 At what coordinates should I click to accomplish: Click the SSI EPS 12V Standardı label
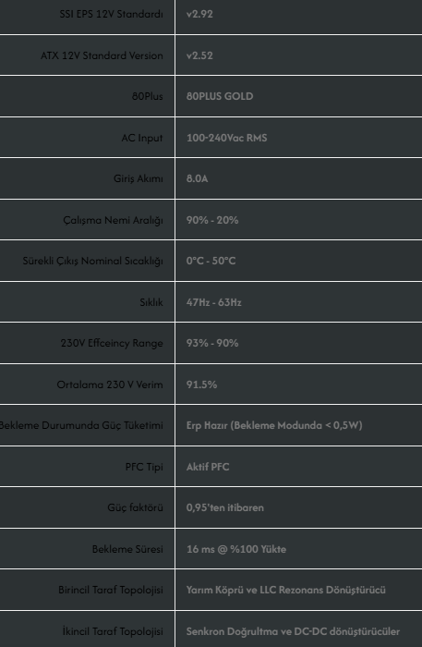point(111,14)
